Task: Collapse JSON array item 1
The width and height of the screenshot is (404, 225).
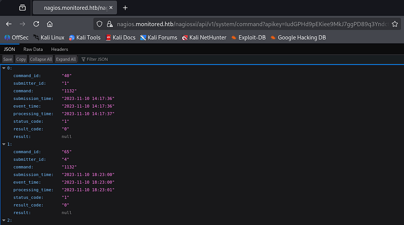Action: (4, 144)
